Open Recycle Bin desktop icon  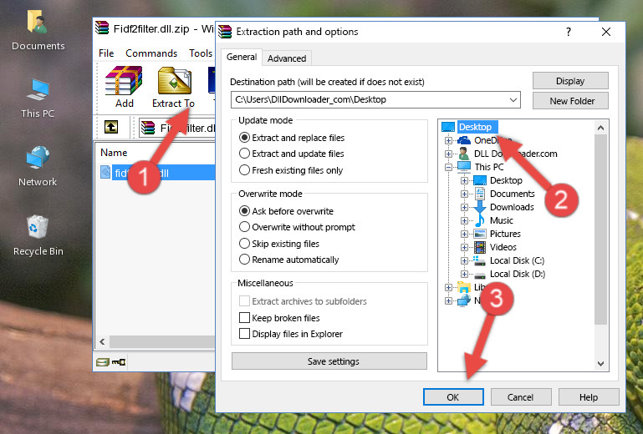[x=38, y=235]
